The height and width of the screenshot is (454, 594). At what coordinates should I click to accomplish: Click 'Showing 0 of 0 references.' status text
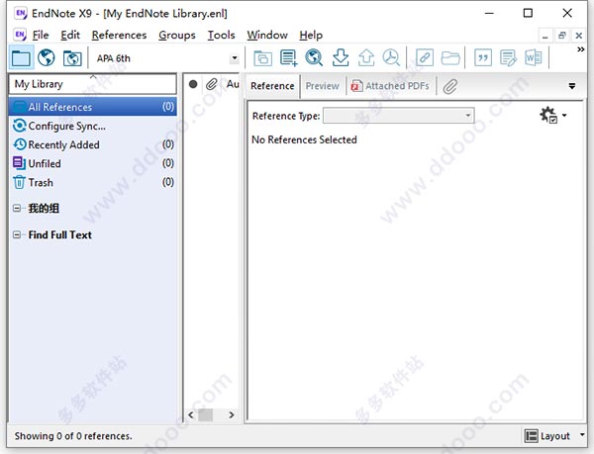(x=73, y=436)
